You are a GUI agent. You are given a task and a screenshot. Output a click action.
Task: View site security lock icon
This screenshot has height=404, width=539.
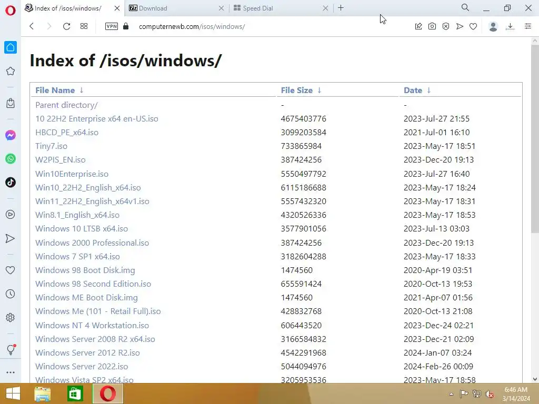tap(126, 26)
